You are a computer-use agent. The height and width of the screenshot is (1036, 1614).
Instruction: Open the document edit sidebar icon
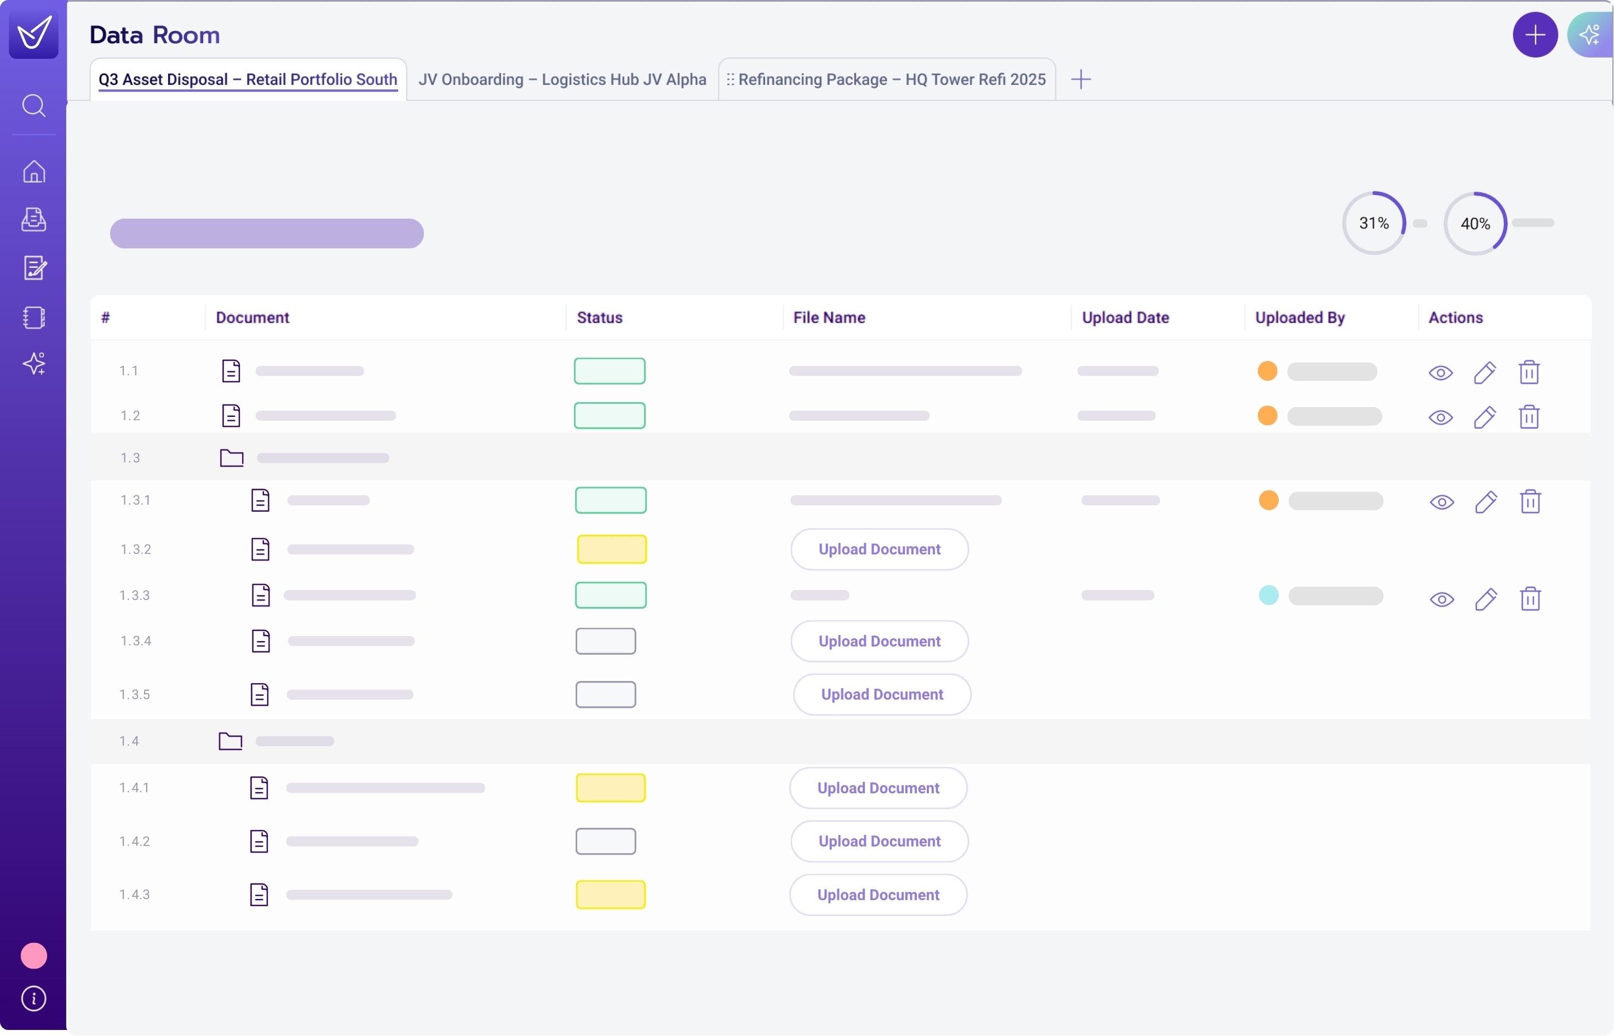tap(35, 267)
